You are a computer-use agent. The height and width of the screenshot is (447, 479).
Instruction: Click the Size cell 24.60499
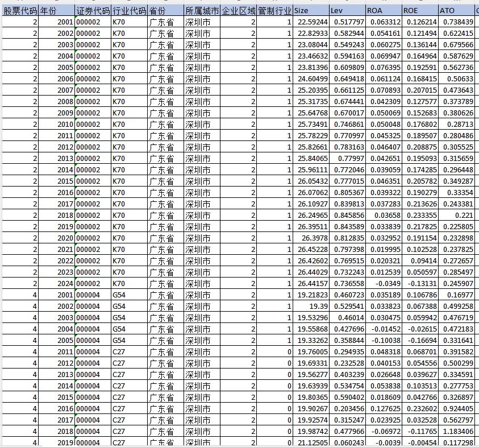[x=311, y=79]
